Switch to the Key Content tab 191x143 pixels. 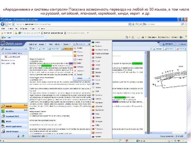pyautogui.click(x=67, y=49)
